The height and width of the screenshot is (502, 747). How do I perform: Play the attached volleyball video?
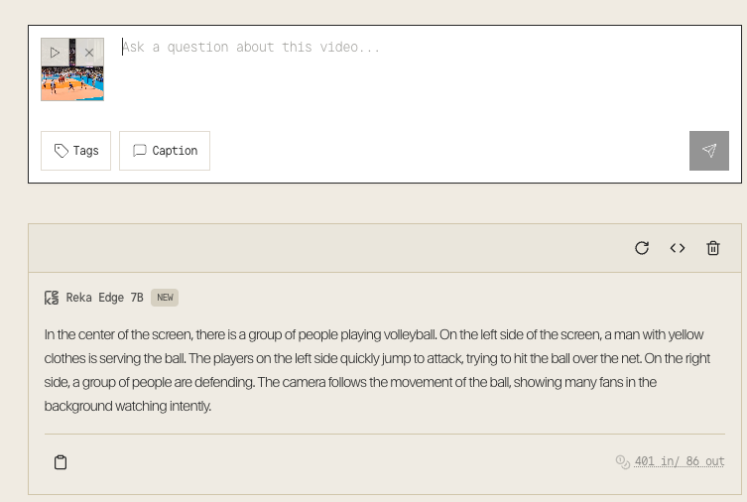click(x=55, y=53)
